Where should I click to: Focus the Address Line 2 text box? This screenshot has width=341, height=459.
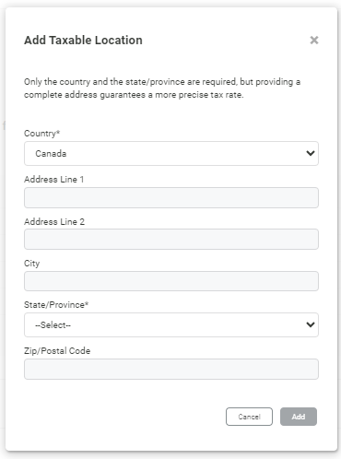coord(171,239)
